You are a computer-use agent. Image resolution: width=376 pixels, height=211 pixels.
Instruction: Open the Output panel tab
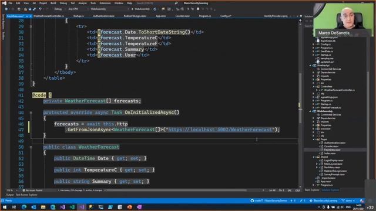10,195
